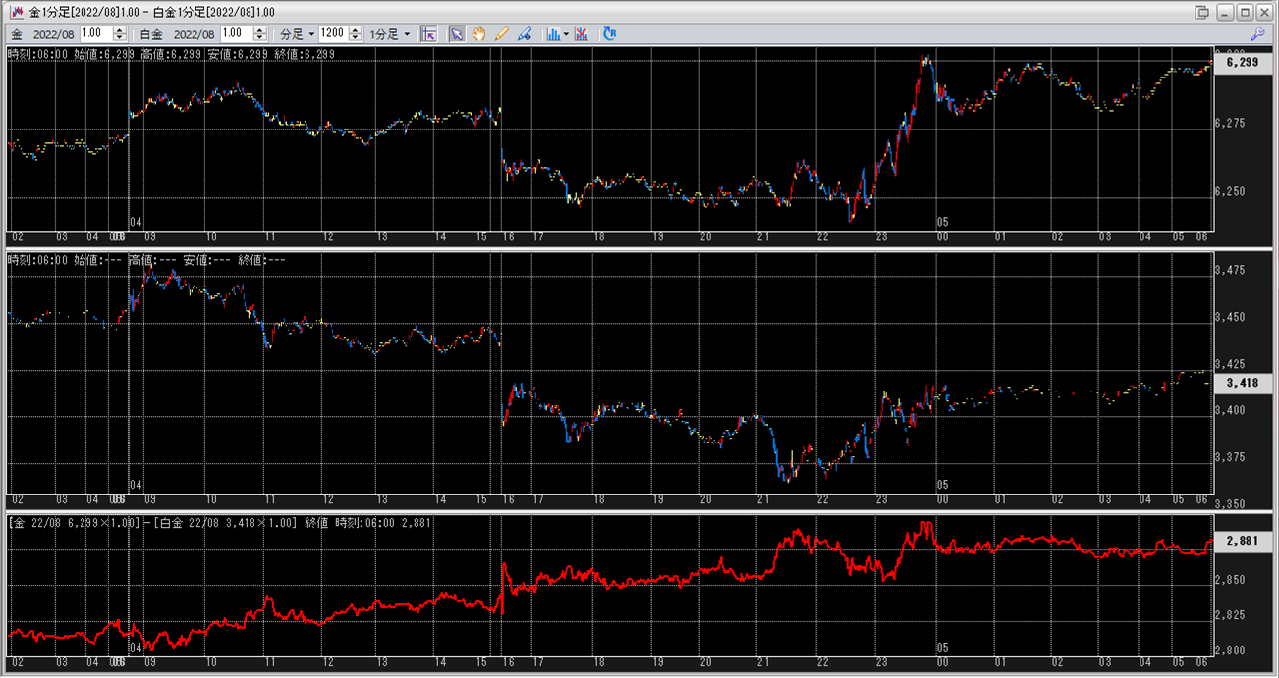Activate the hand pan tool
The image size is (1279, 678).
(479, 33)
